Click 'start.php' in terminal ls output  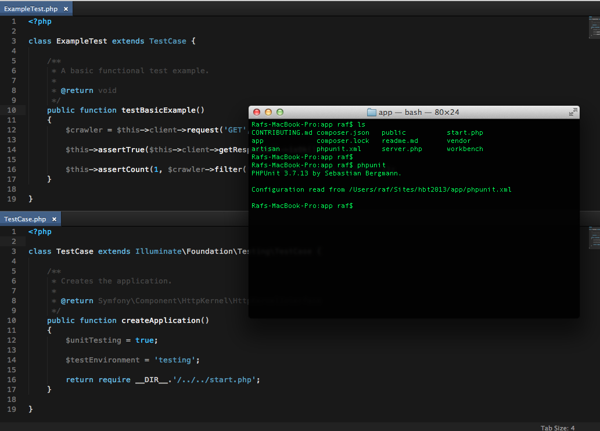(465, 133)
